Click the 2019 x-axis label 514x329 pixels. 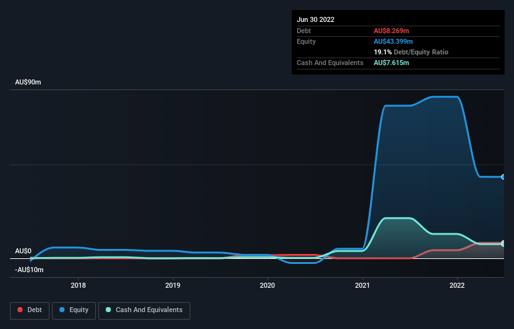coord(173,285)
